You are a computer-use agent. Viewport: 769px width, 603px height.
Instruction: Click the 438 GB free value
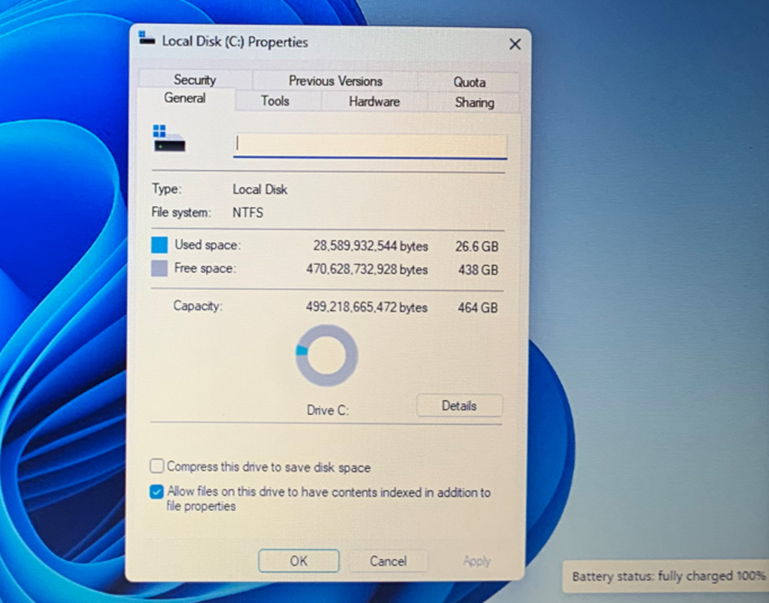pos(478,270)
